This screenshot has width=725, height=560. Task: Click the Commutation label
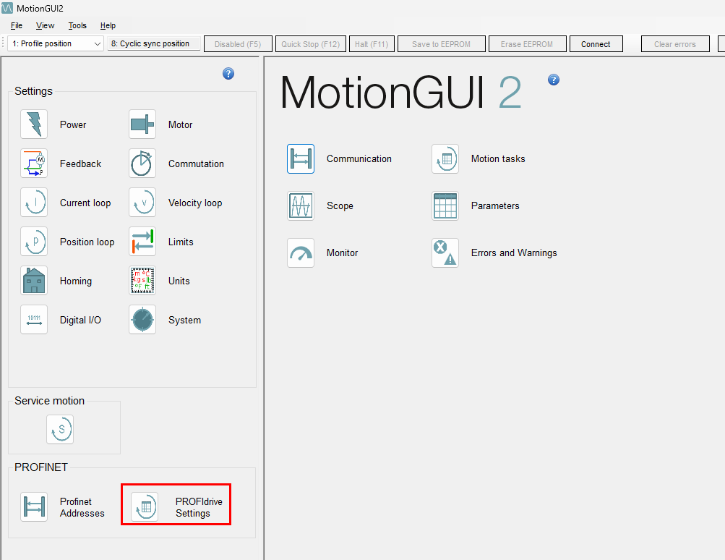[196, 164]
